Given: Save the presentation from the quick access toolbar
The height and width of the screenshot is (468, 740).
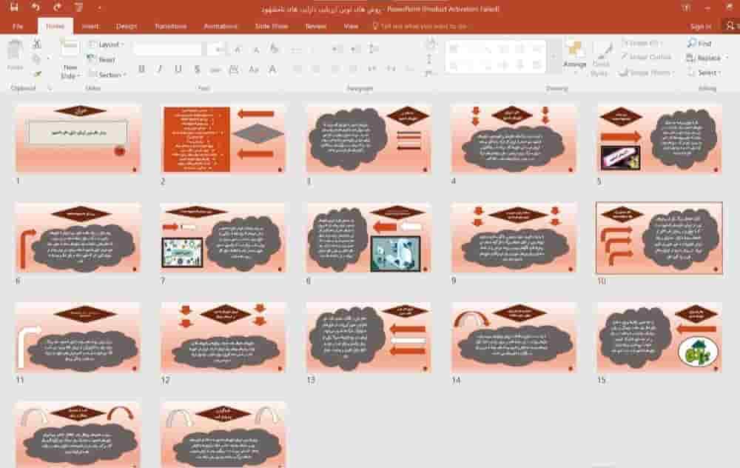Looking at the screenshot, I should click(14, 7).
